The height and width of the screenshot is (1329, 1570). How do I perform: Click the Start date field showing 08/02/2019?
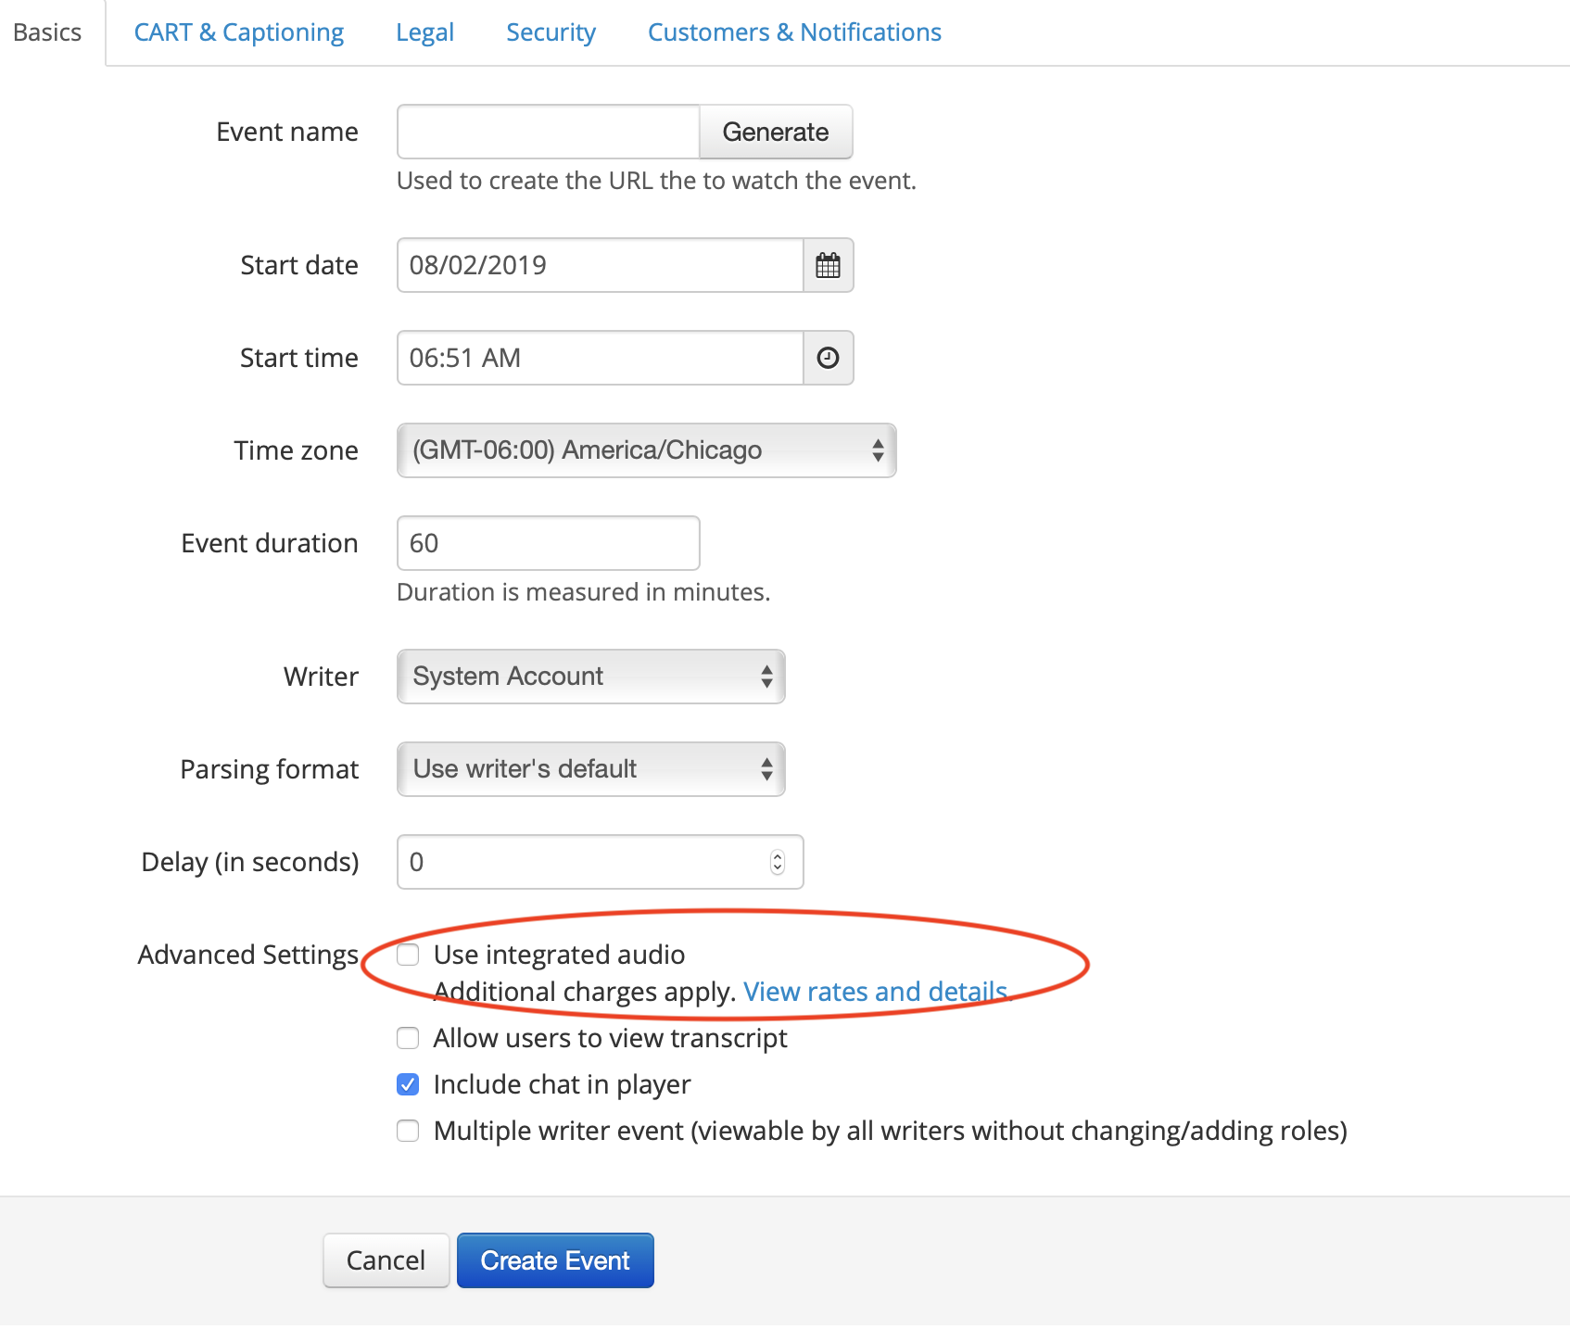(x=601, y=265)
